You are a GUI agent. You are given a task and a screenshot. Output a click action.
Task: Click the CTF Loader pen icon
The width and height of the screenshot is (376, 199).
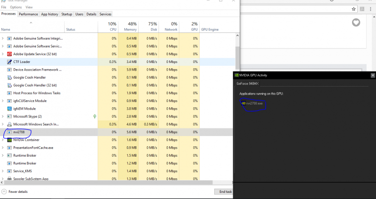pyautogui.click(x=9, y=62)
